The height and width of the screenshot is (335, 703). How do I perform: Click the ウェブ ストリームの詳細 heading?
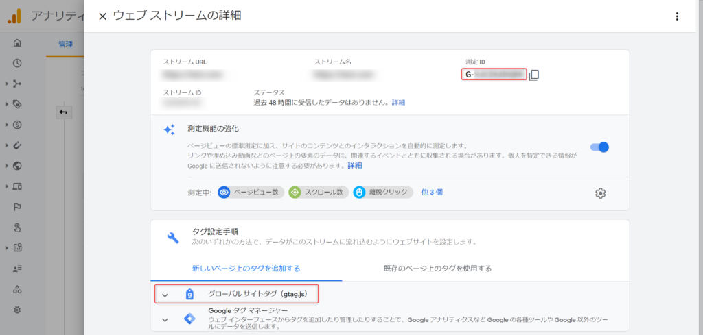(177, 16)
